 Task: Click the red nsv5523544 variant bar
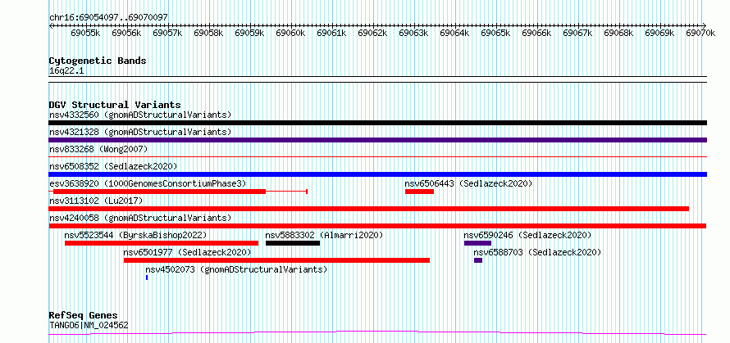(x=162, y=243)
